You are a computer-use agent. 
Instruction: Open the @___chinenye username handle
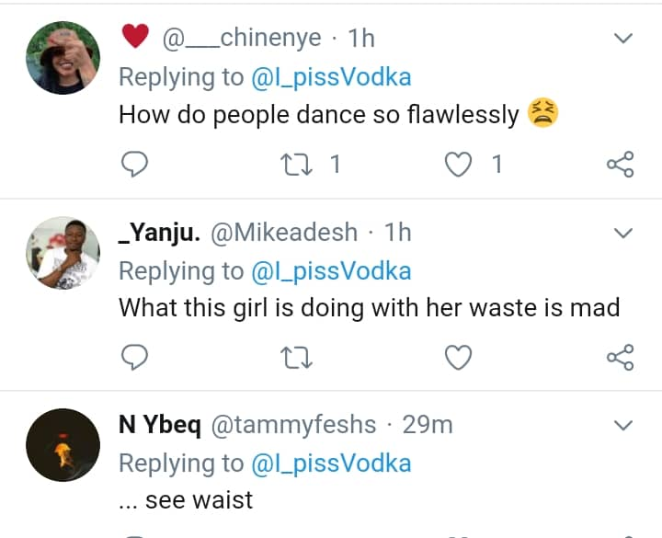pyautogui.click(x=242, y=39)
